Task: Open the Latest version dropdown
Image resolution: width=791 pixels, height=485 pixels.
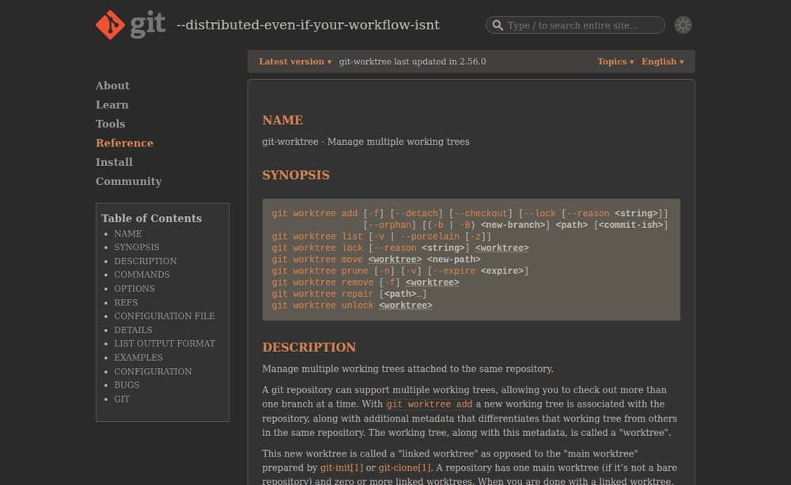Action: 295,62
